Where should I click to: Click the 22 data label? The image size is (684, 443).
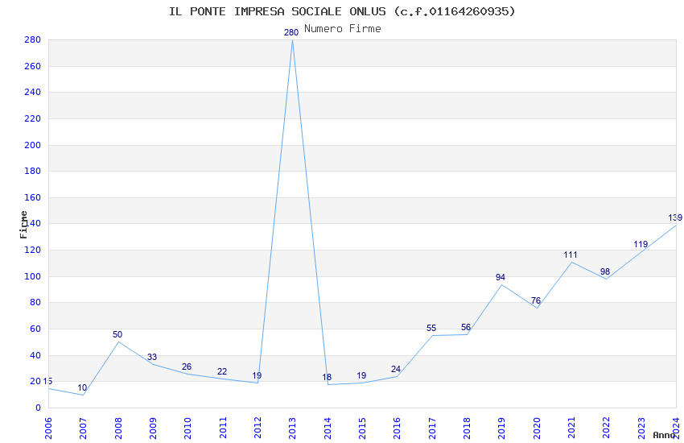click(x=222, y=372)
